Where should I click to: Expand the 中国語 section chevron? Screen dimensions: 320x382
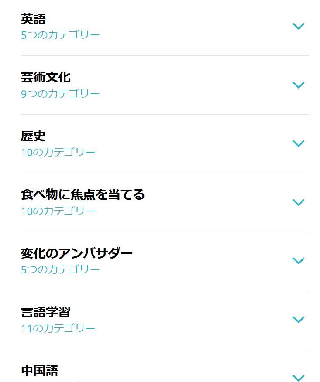[x=298, y=378]
